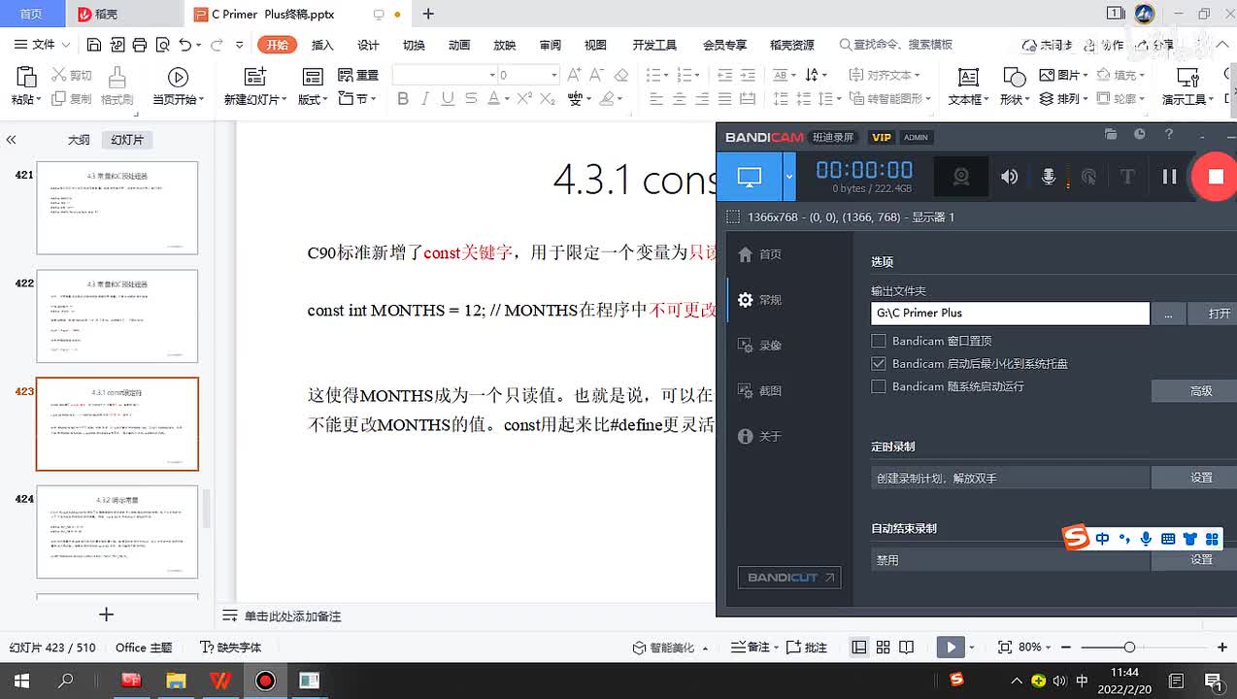The width and height of the screenshot is (1237, 699).
Task: Enable Bandicam 窗口置顶 checkbox
Action: click(x=879, y=341)
